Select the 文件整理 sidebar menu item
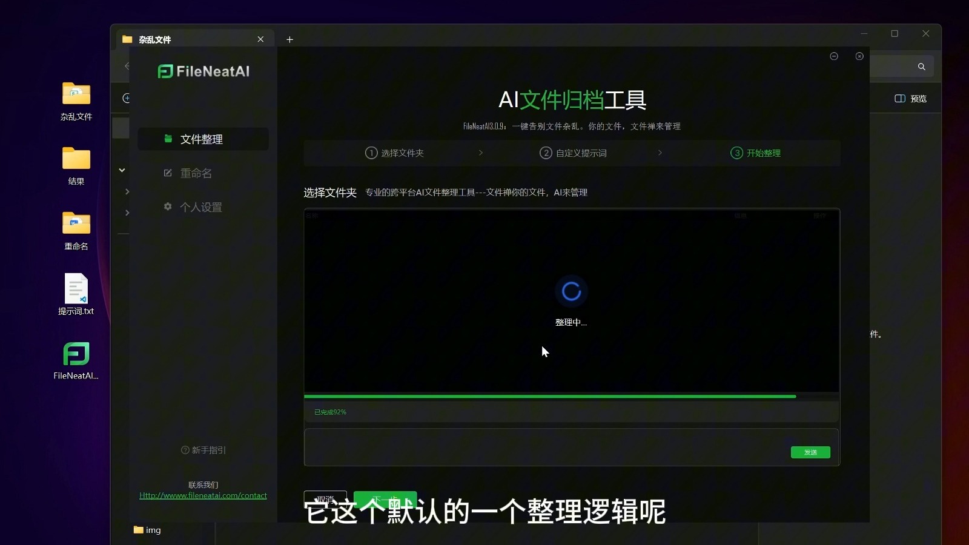The height and width of the screenshot is (545, 969). tap(203, 139)
